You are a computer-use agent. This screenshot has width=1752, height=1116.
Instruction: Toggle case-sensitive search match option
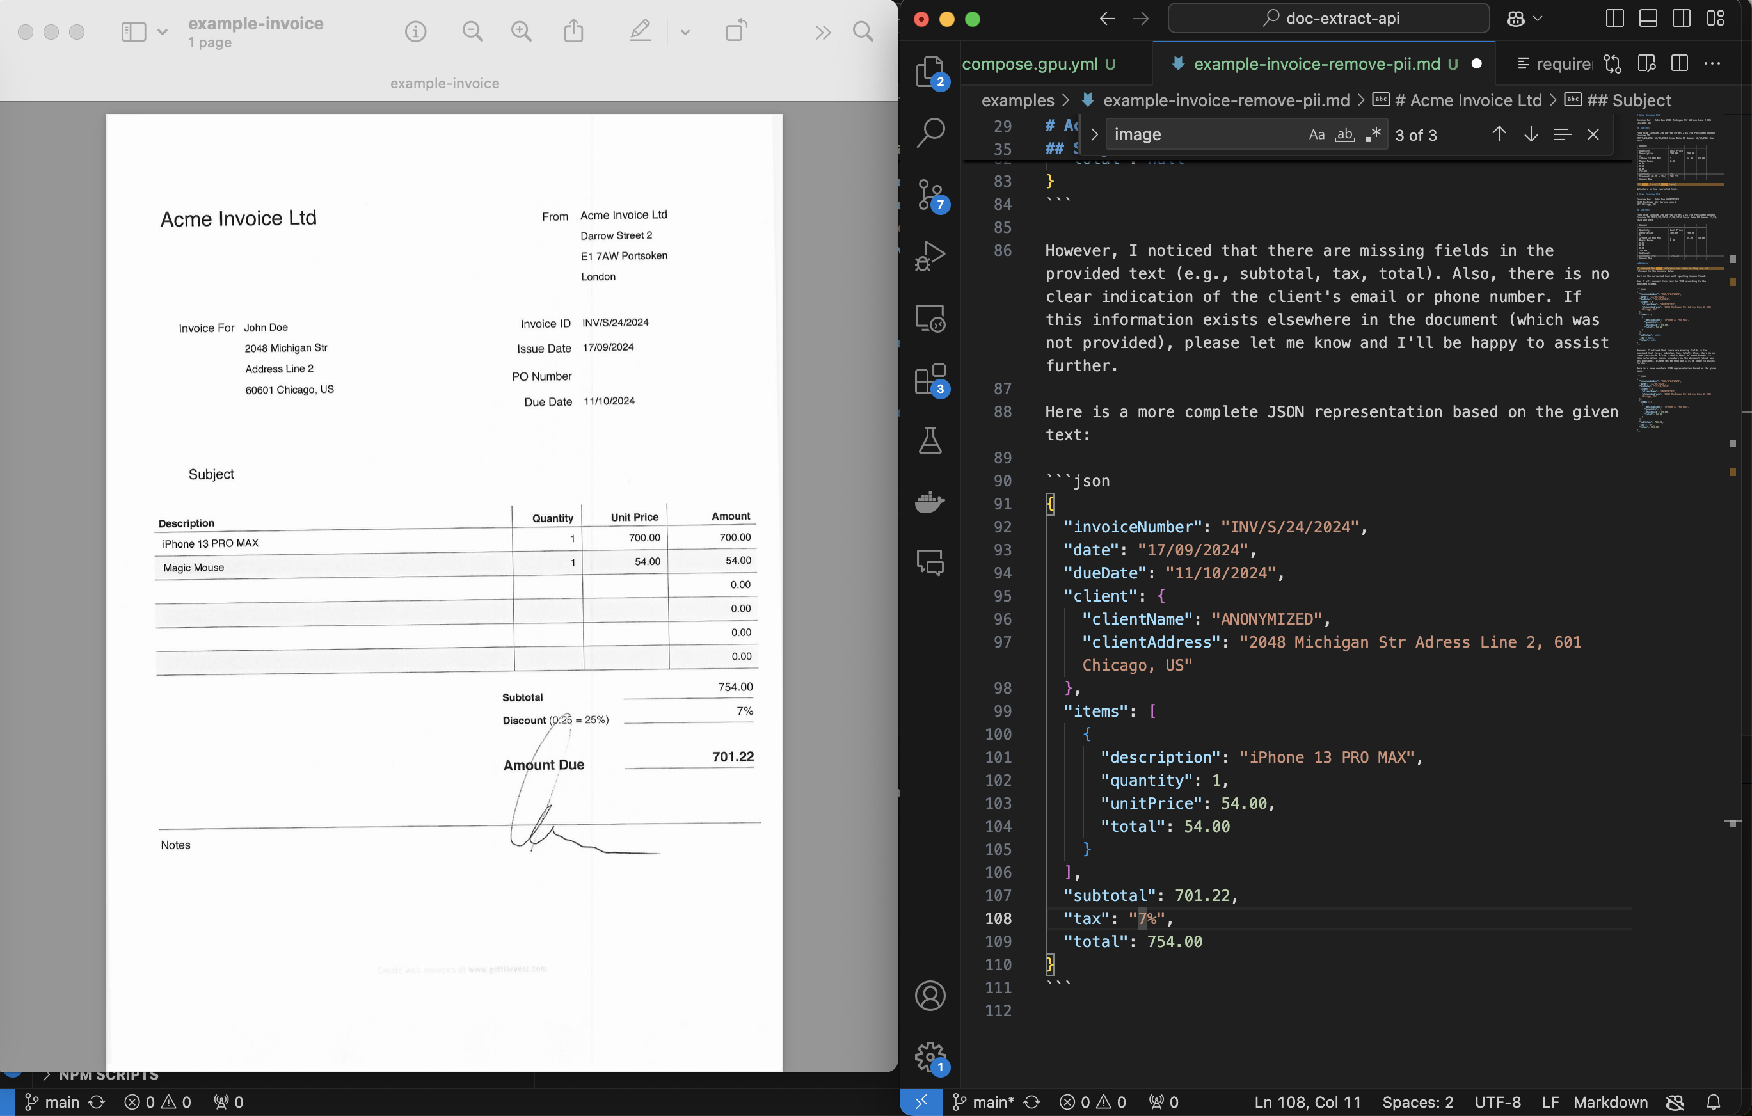[x=1314, y=134]
